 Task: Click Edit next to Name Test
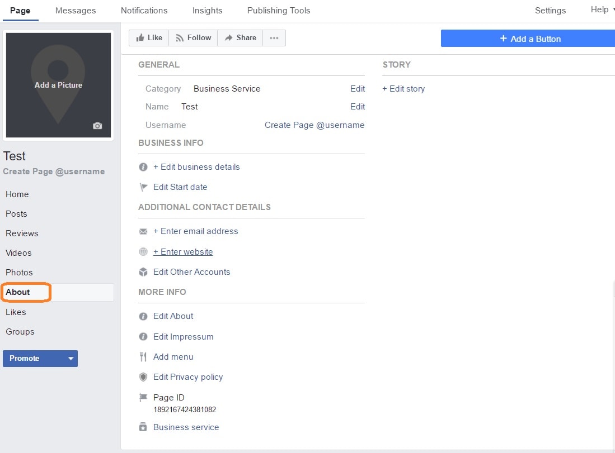tap(358, 107)
